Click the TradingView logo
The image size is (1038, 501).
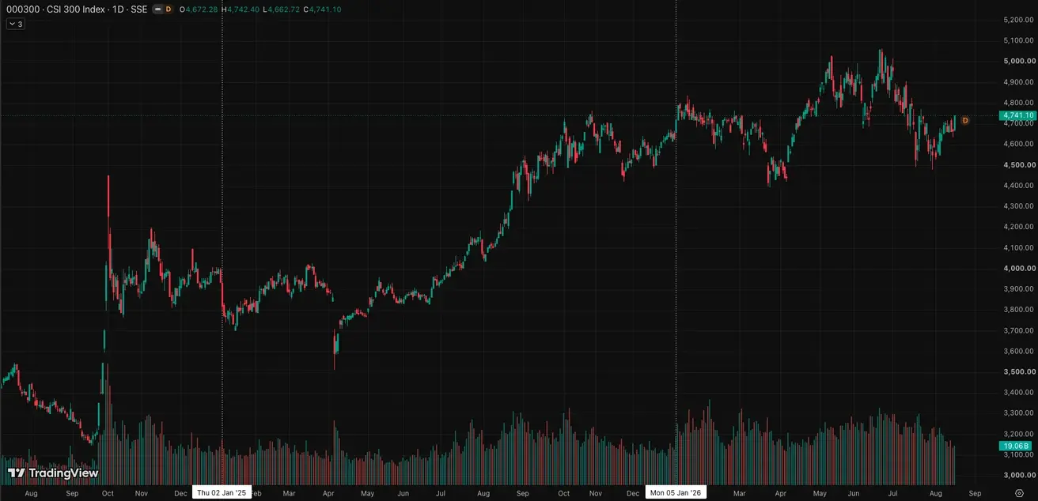coord(53,473)
